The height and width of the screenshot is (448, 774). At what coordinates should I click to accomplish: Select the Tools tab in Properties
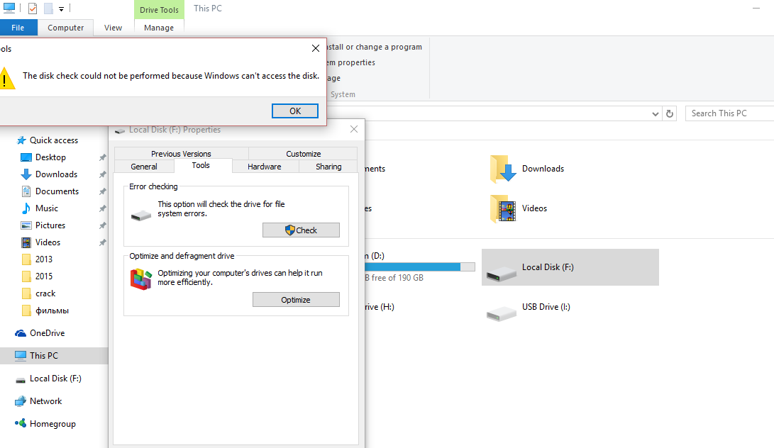[201, 165]
